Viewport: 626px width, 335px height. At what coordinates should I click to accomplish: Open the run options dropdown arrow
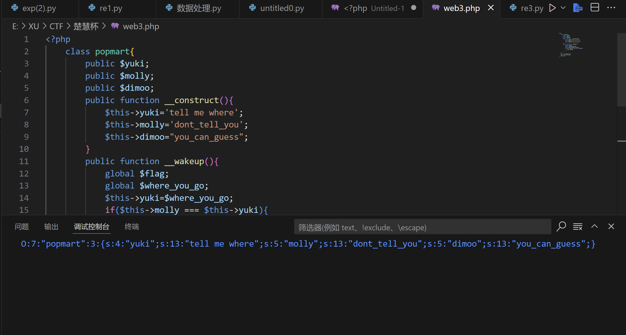pos(563,8)
